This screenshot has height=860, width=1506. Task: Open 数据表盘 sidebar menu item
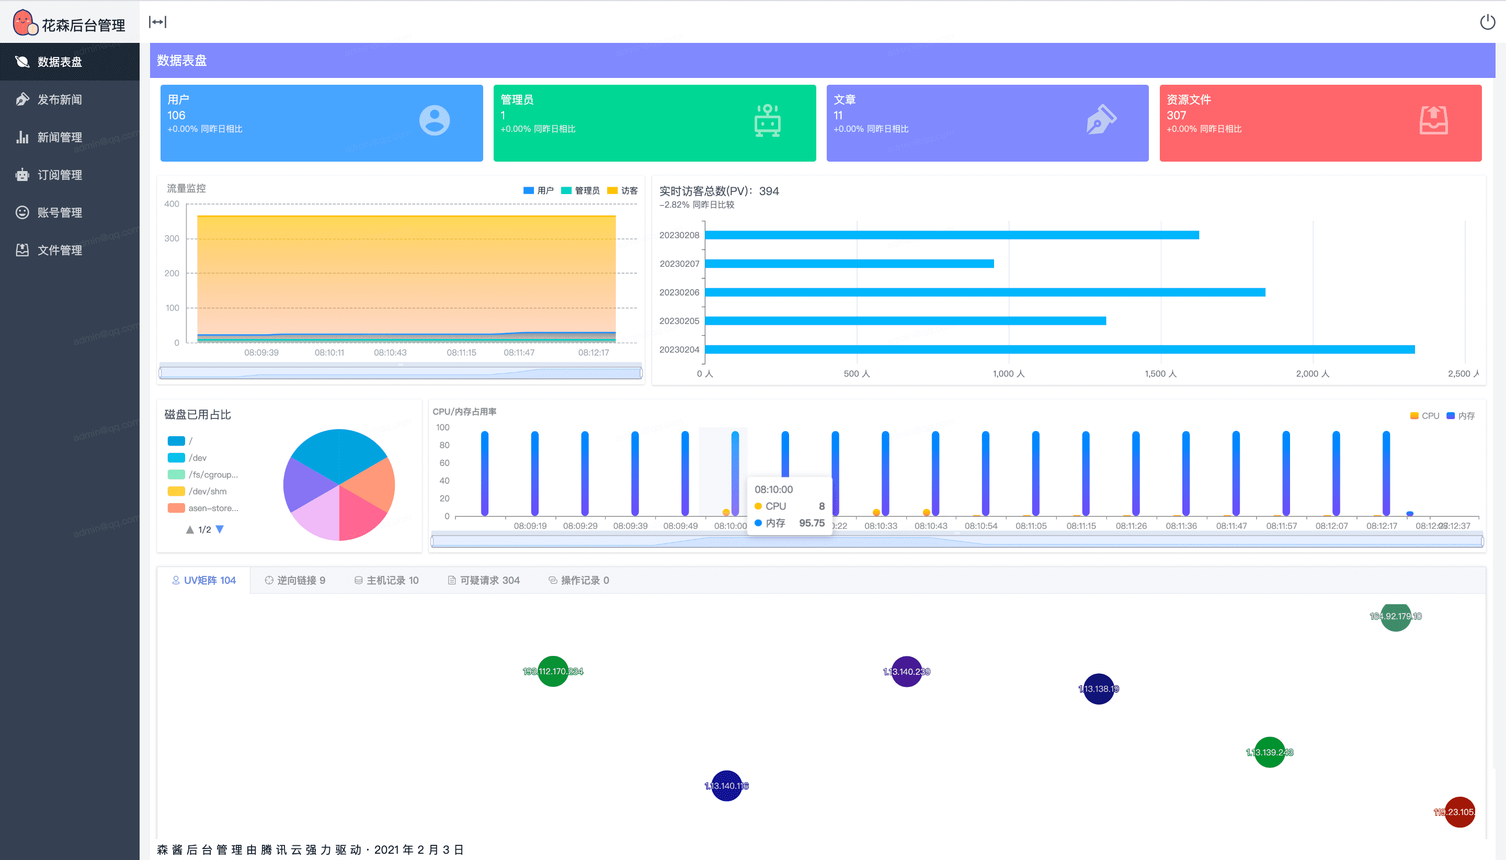click(x=70, y=62)
